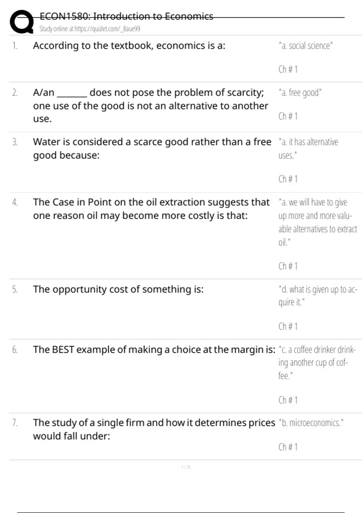Click the Quizlet Q logo icon

tap(22, 22)
